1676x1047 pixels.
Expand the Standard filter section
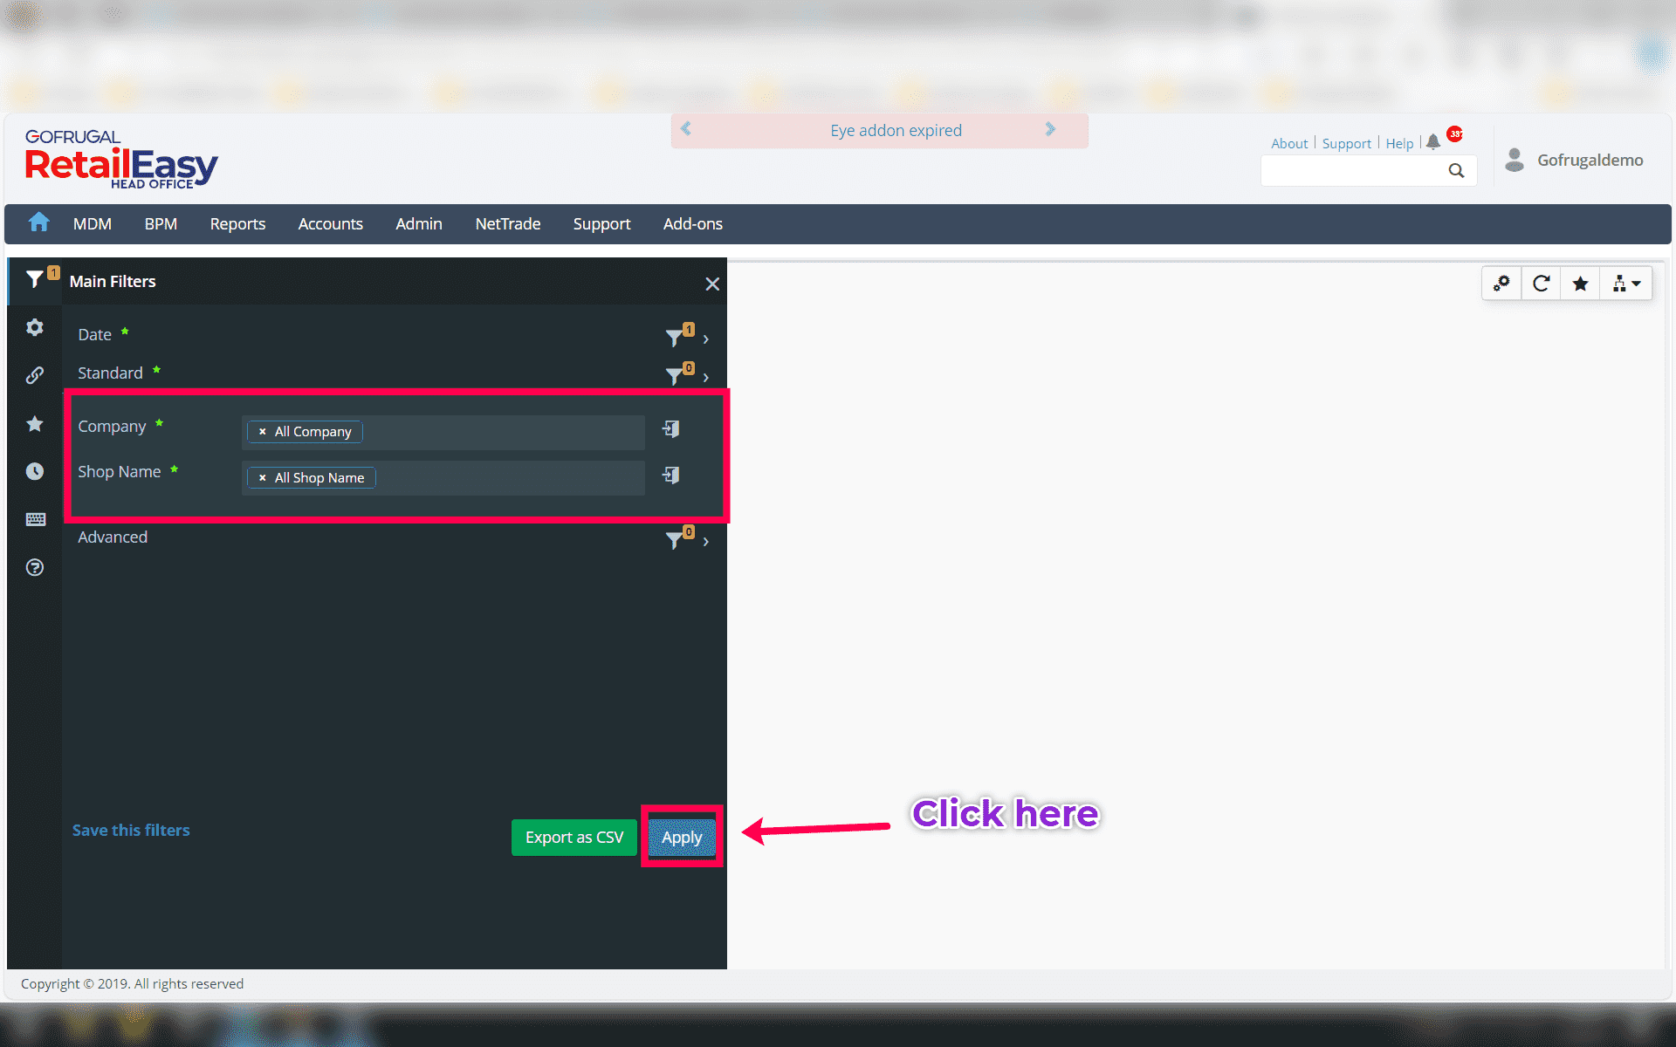pyautogui.click(x=705, y=377)
